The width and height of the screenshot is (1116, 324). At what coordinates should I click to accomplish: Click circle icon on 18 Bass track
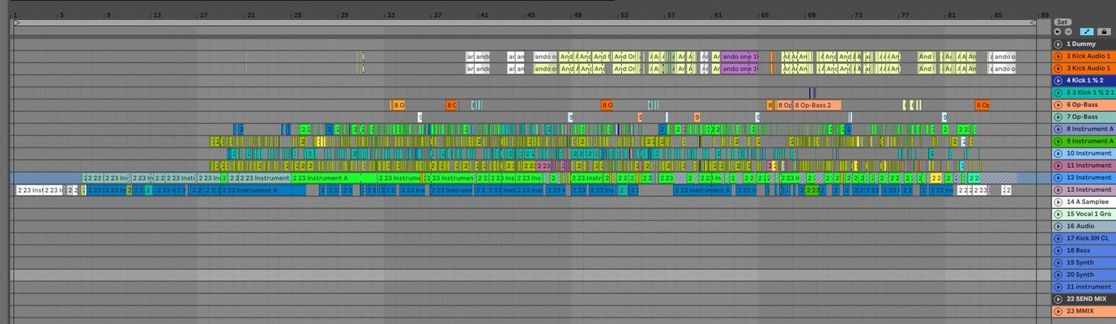[1058, 250]
